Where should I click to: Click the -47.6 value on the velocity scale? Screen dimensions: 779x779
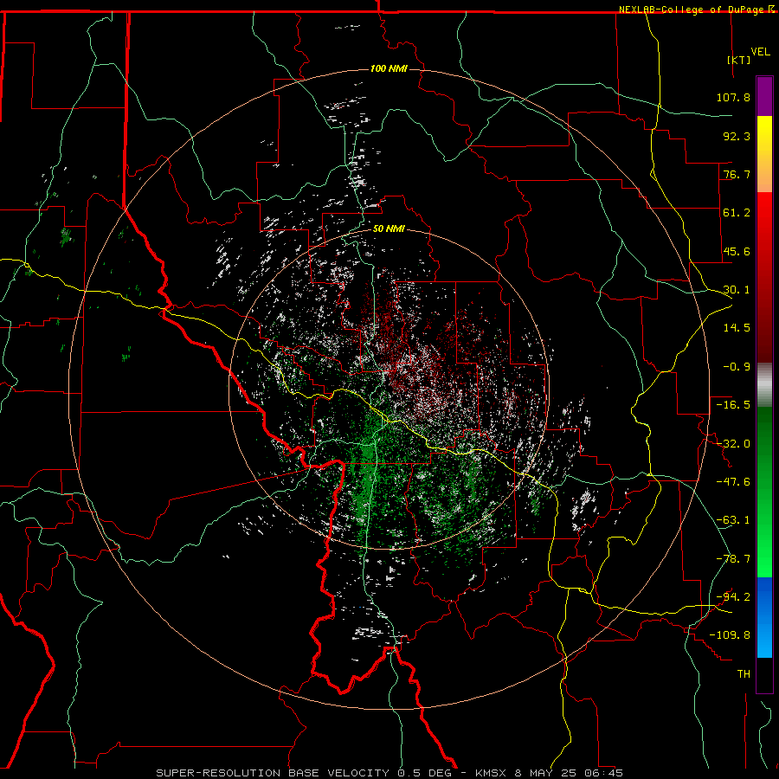pyautogui.click(x=733, y=482)
